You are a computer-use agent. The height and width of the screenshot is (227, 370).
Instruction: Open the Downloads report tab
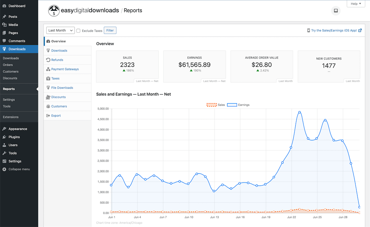click(68, 50)
